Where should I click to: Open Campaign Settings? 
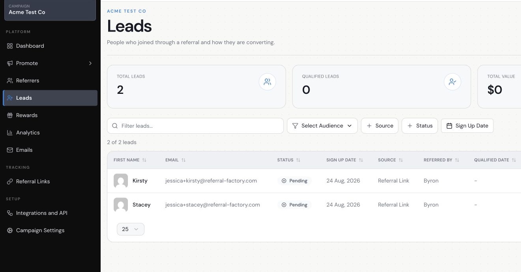(x=50, y=230)
